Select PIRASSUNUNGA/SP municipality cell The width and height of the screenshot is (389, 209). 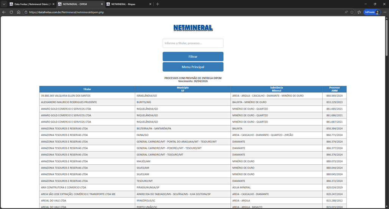(x=183, y=187)
